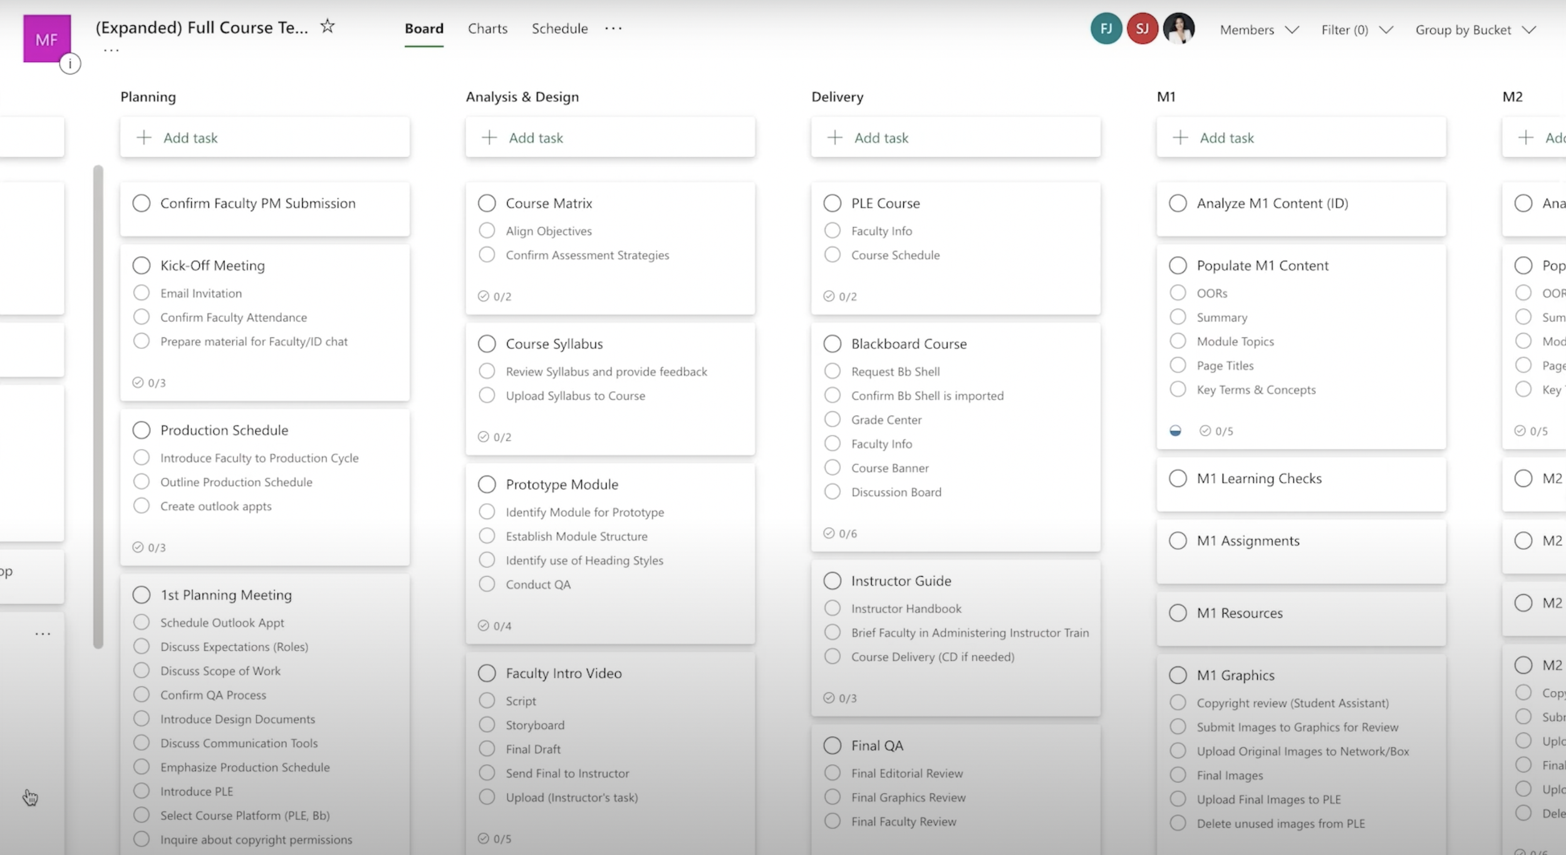Check off OORs item in M1
Screen dimensions: 1566x855
point(1178,293)
